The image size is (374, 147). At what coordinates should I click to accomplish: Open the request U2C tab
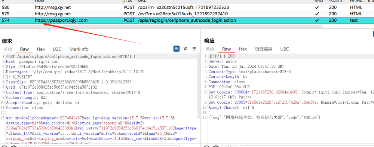click(x=57, y=49)
